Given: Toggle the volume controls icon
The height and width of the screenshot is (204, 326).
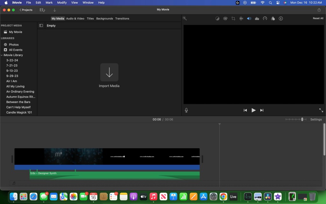Looking at the screenshot, I should [x=249, y=18].
